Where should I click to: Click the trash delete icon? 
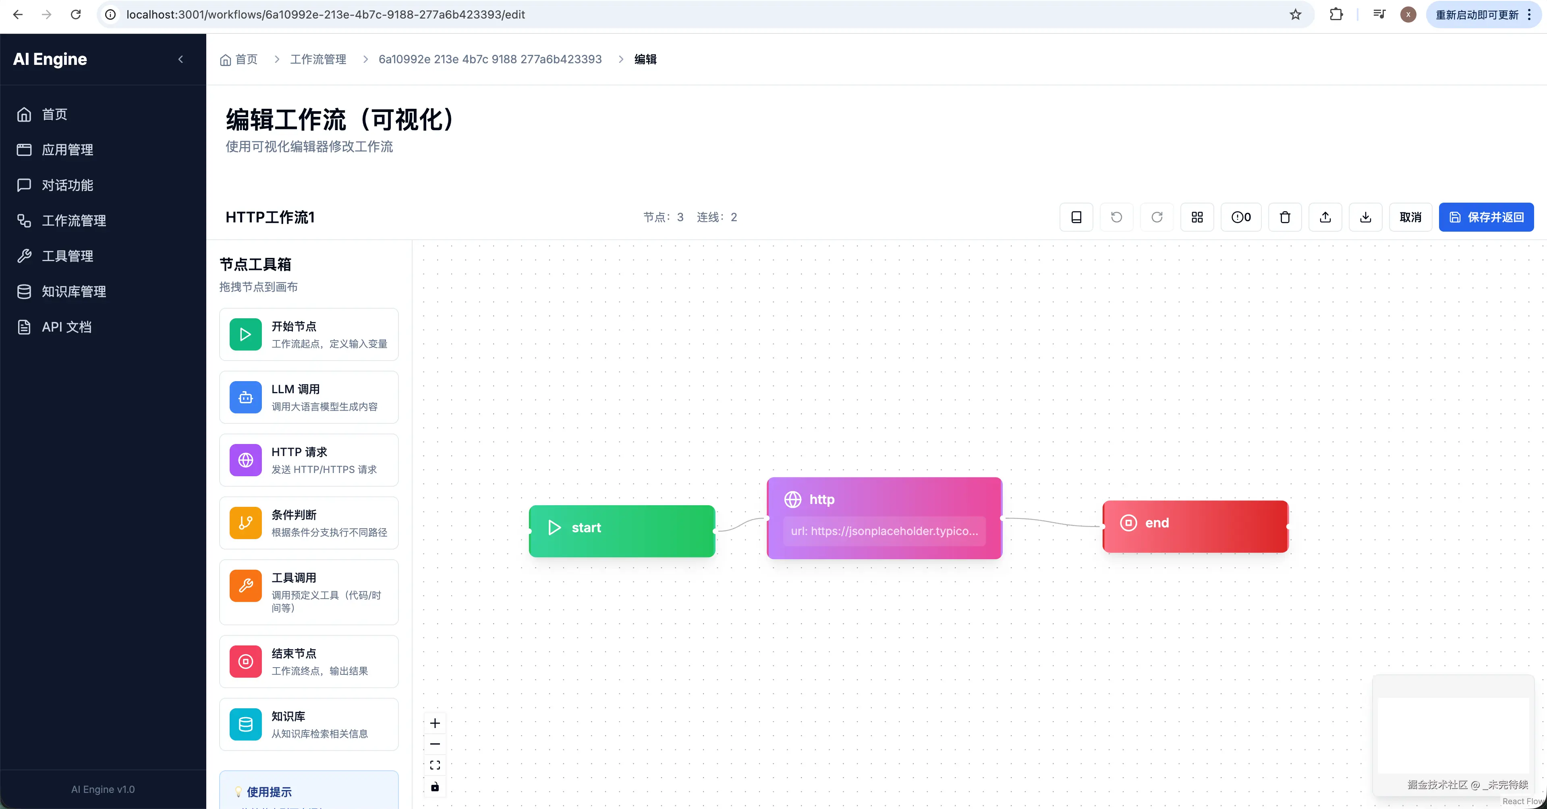(1285, 217)
